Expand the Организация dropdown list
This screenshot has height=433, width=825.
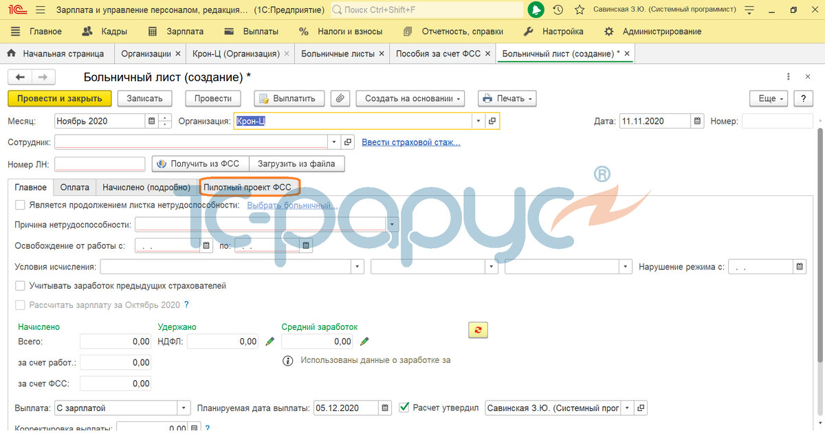479,121
